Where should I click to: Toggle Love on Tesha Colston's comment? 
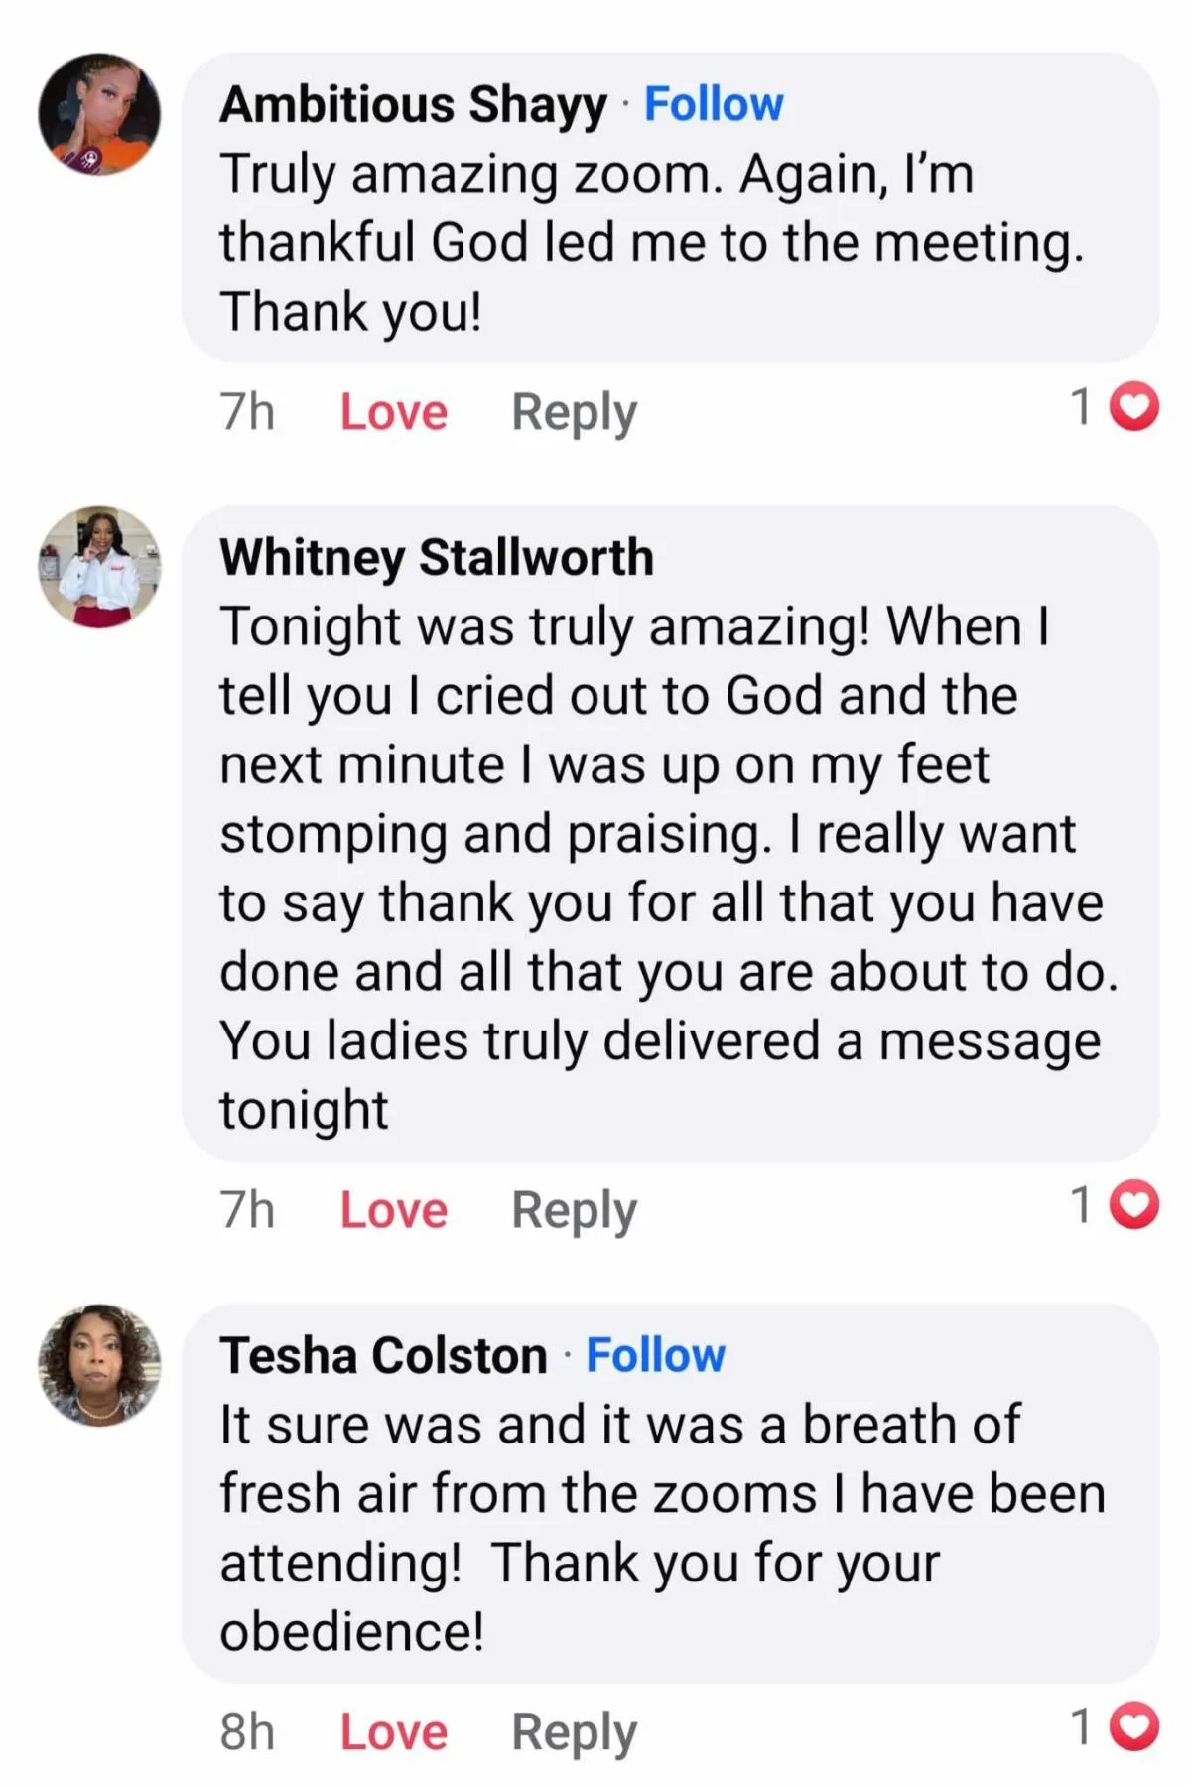393,1732
